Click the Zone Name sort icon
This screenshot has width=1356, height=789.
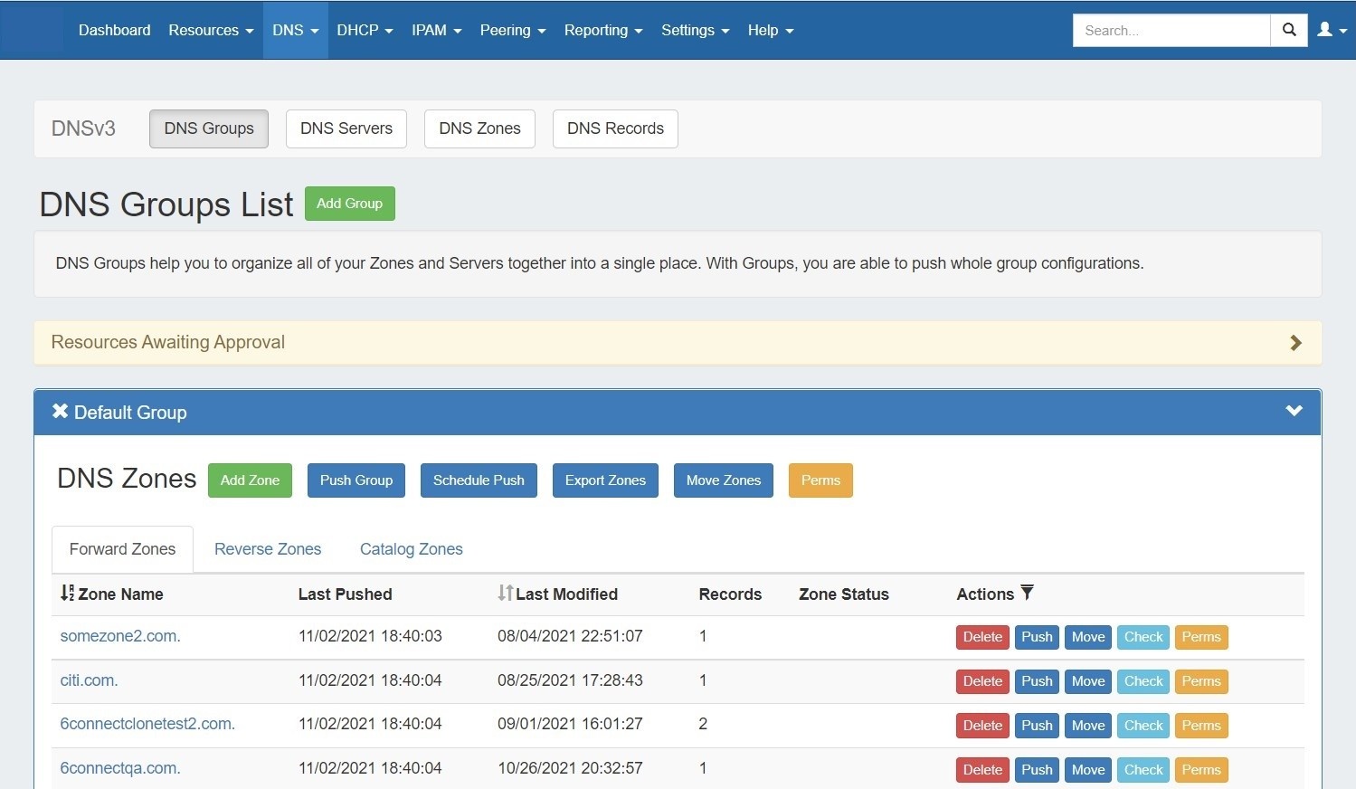[67, 594]
